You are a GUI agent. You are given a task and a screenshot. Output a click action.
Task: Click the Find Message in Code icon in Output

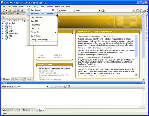pyautogui.click(x=52, y=86)
